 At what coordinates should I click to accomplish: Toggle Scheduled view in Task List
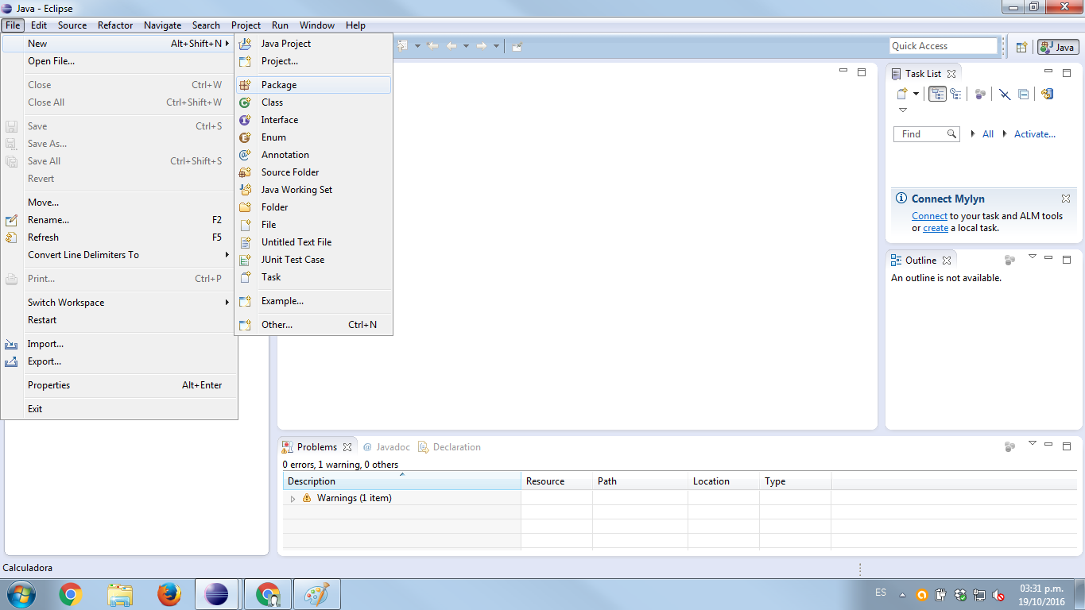955,94
